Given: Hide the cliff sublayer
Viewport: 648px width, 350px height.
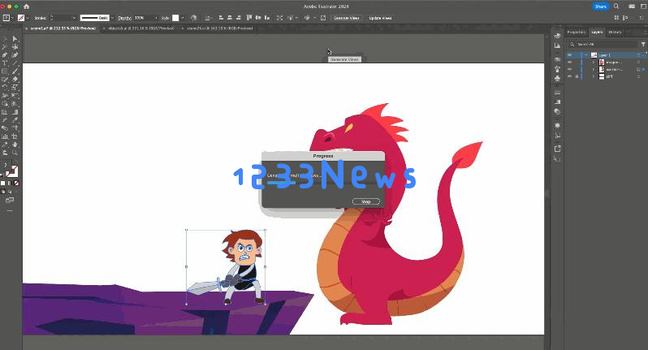Looking at the screenshot, I should pyautogui.click(x=569, y=76).
